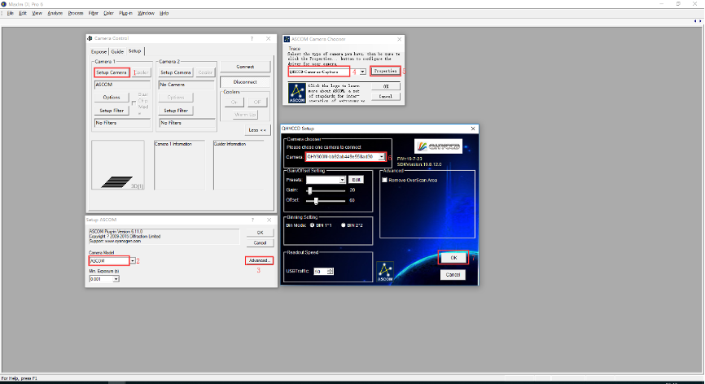Screen dimensions: 705x384
Task: Collapse Camera Control with Less << button
Action: (257, 130)
